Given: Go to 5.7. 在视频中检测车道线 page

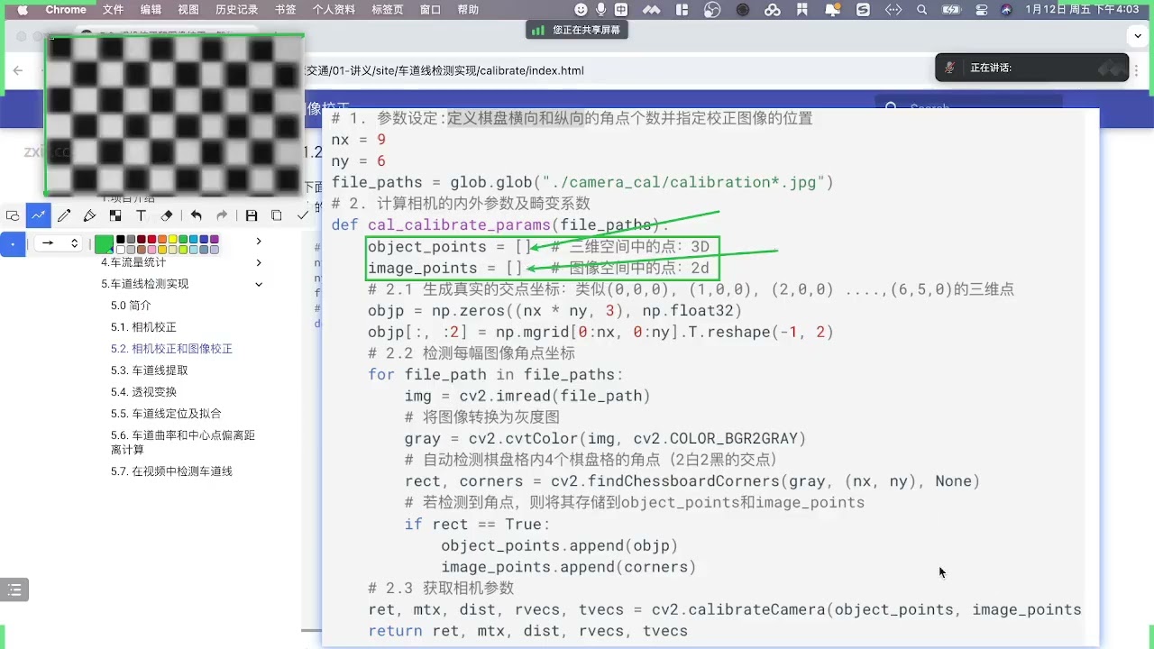Looking at the screenshot, I should pyautogui.click(x=171, y=471).
